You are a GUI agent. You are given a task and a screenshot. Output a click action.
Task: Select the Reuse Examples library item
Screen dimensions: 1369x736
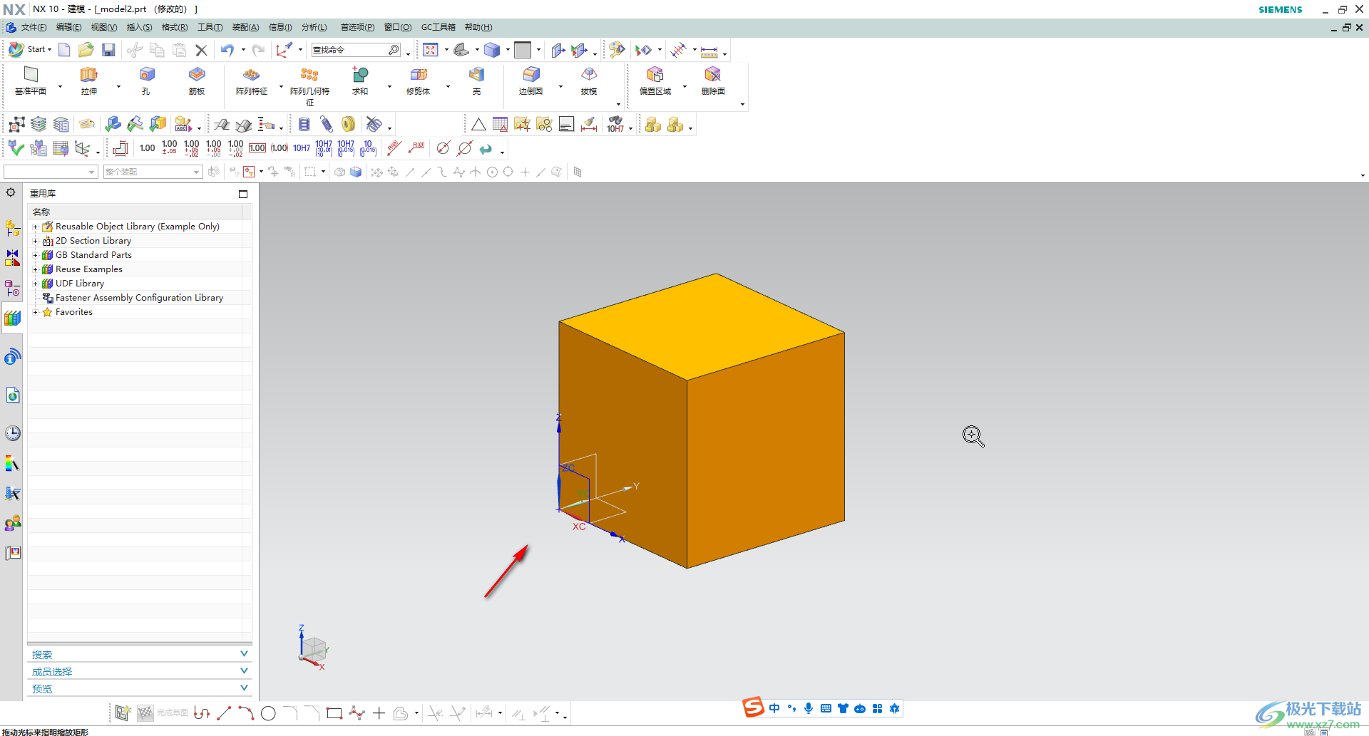[89, 269]
